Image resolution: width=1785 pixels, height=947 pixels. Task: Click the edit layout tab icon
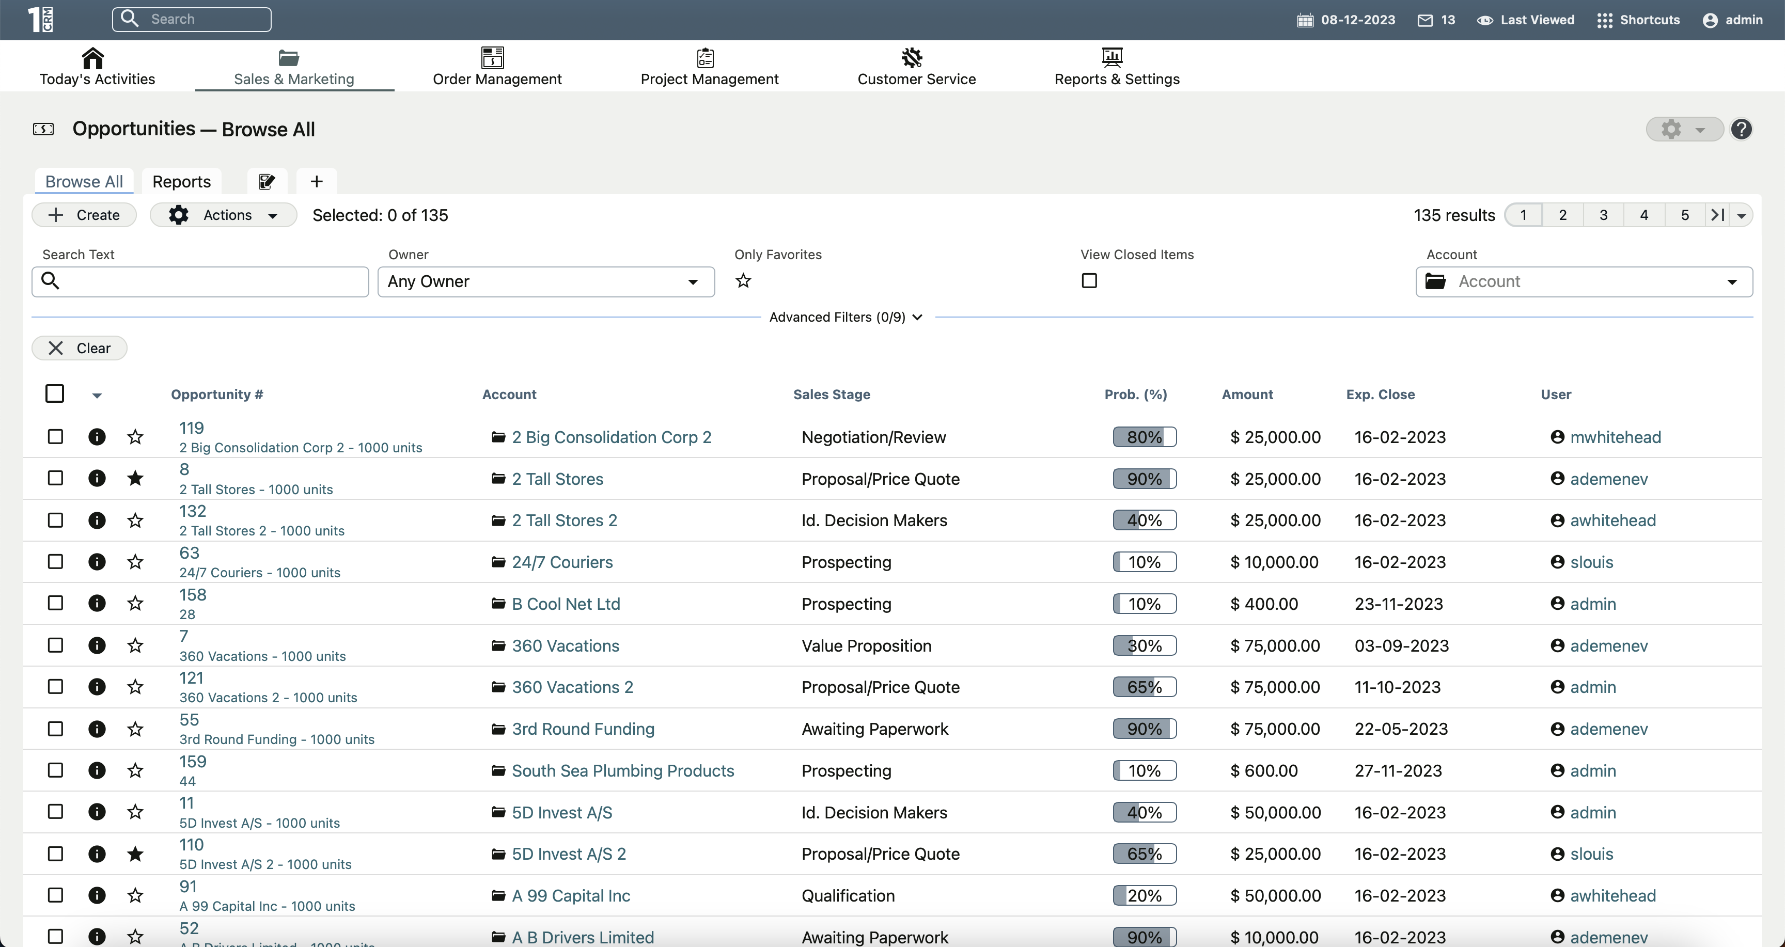(267, 182)
